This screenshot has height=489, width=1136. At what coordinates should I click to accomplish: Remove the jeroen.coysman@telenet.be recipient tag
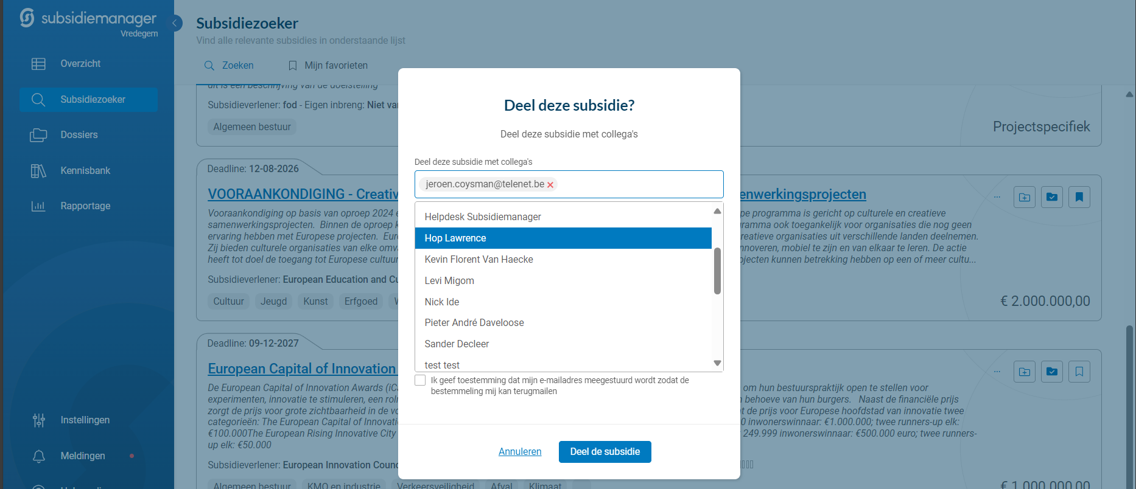point(550,185)
